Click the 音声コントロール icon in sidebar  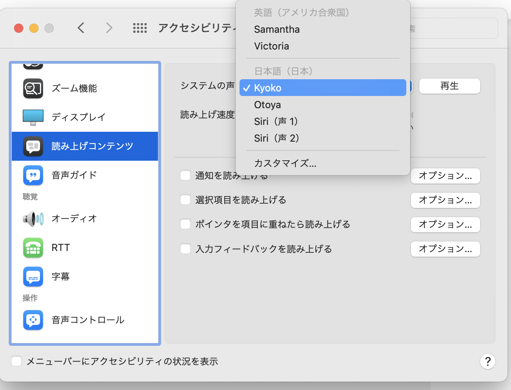click(x=33, y=320)
